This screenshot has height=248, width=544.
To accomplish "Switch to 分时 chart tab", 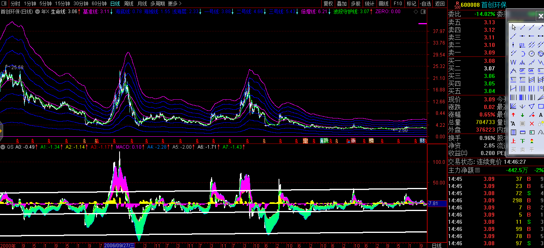I will 15,4.
